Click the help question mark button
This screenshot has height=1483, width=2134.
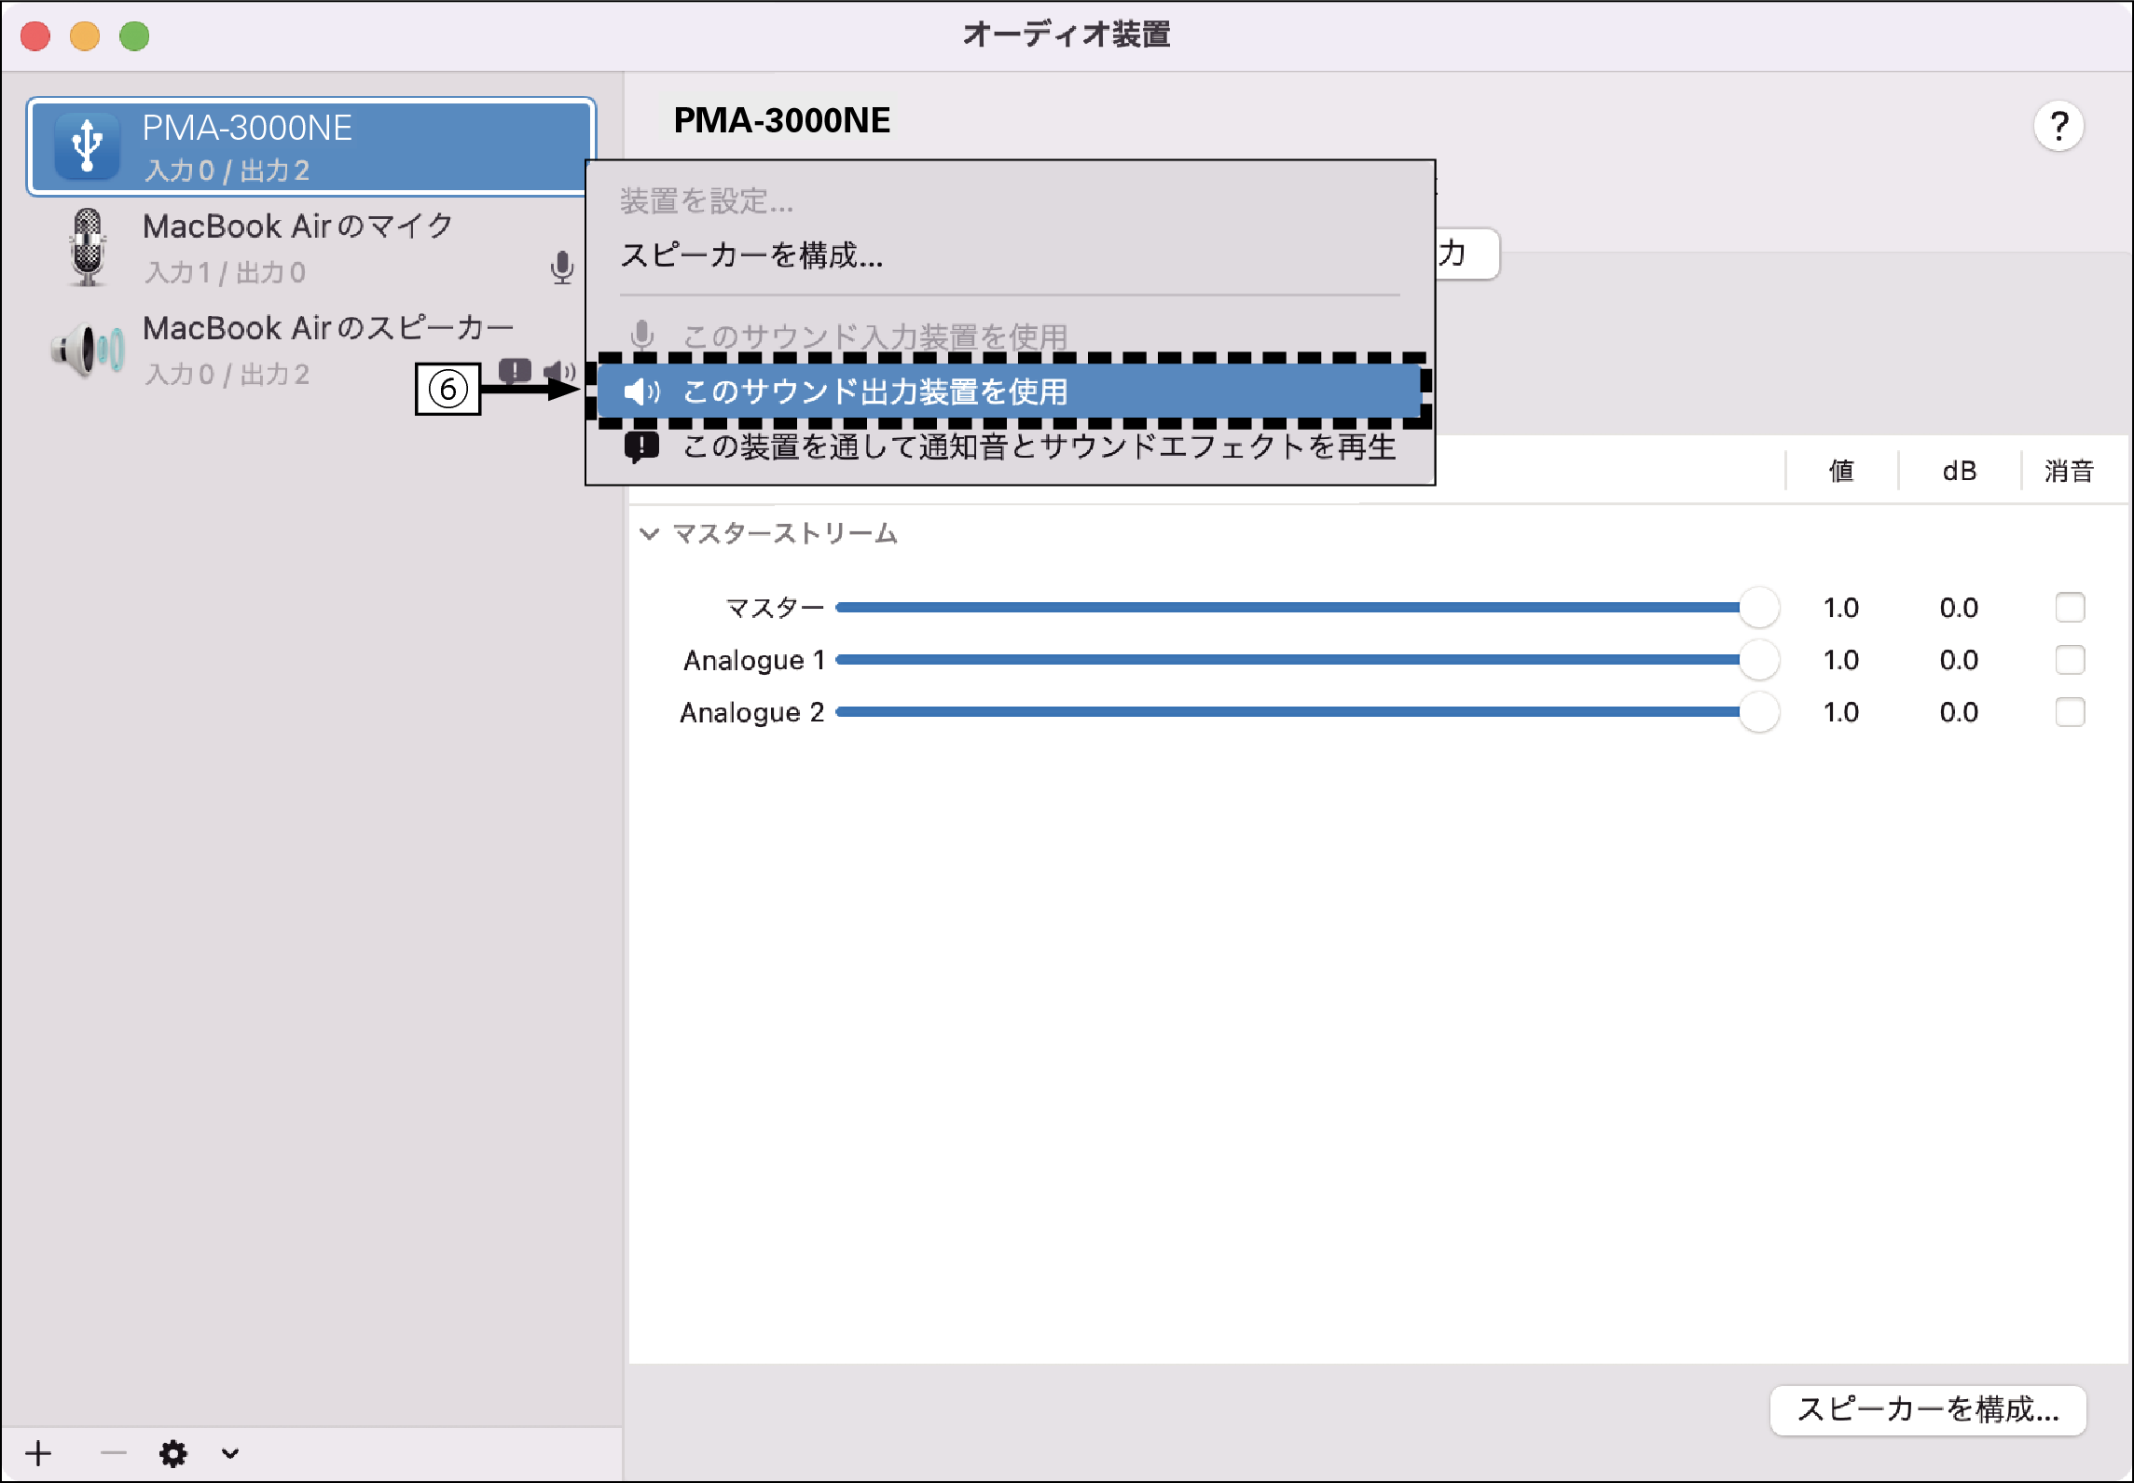point(2058,126)
